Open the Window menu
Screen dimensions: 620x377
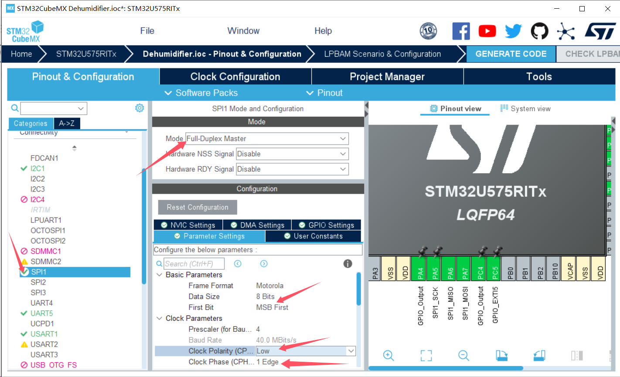tap(243, 31)
